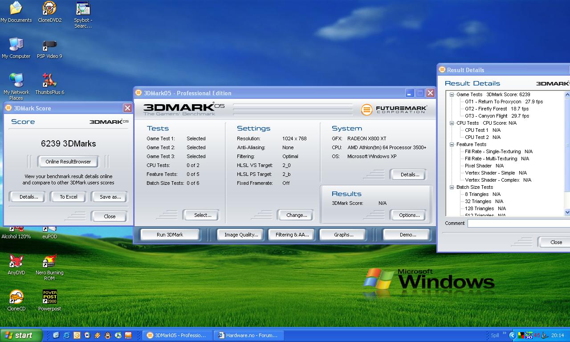Viewport: 570px width, 342px height.
Task: Select GT2 - Firefly Forest result row
Action: [497, 109]
